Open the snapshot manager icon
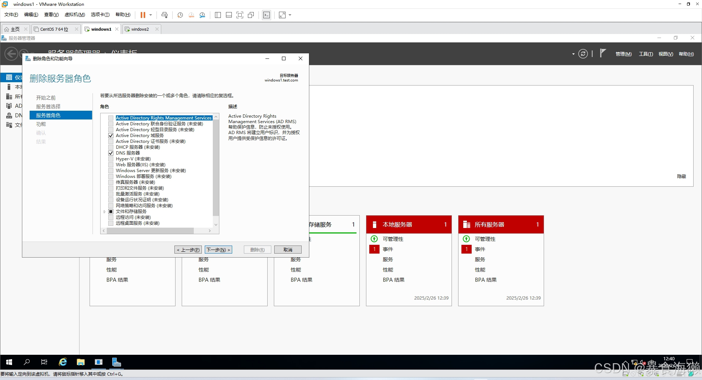702x380 pixels. tap(202, 15)
